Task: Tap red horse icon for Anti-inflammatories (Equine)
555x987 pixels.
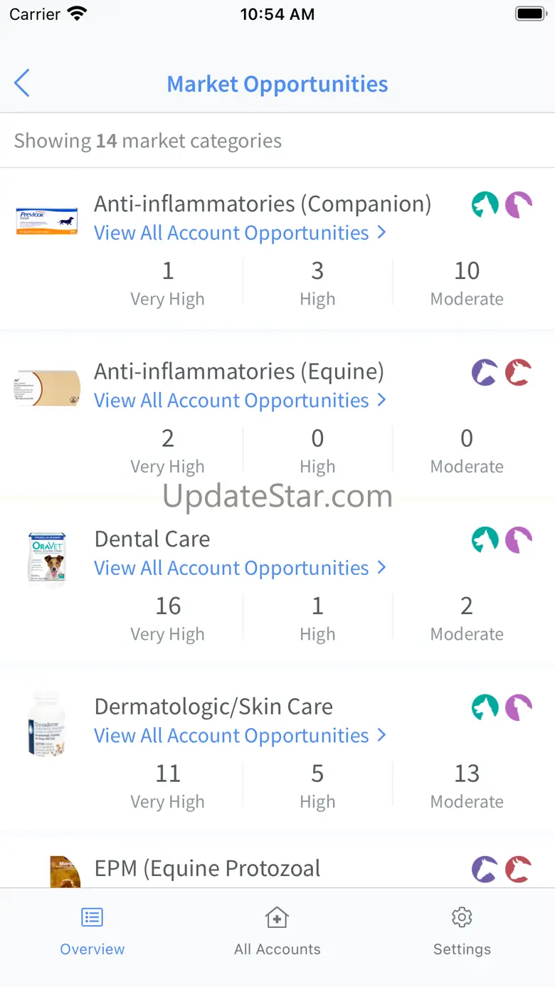Action: pyautogui.click(x=519, y=372)
